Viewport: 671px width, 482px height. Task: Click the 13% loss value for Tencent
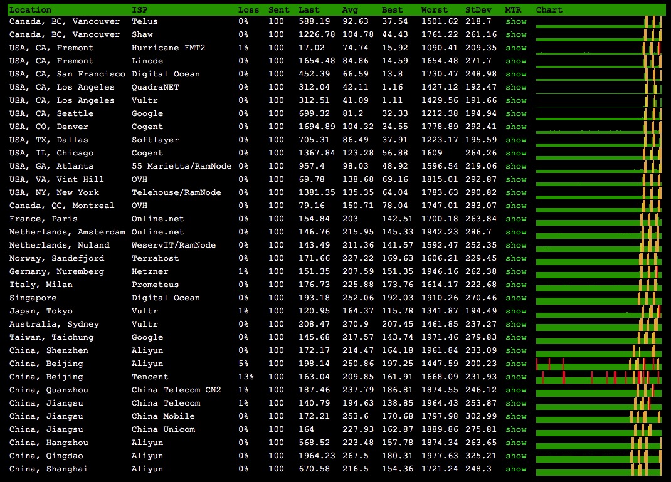pos(246,377)
